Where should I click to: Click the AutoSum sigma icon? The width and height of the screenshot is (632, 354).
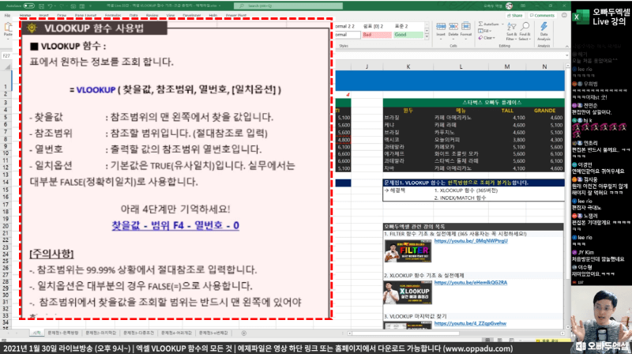[x=481, y=24]
